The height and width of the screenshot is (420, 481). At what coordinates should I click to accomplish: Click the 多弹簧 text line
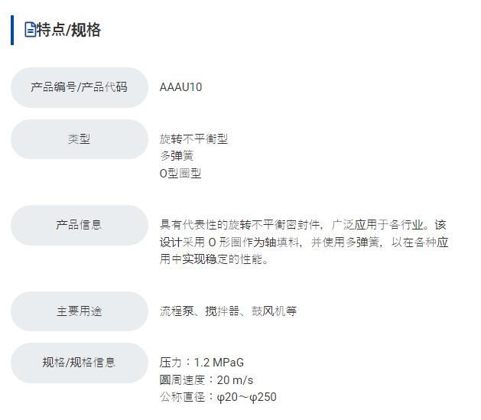point(177,156)
